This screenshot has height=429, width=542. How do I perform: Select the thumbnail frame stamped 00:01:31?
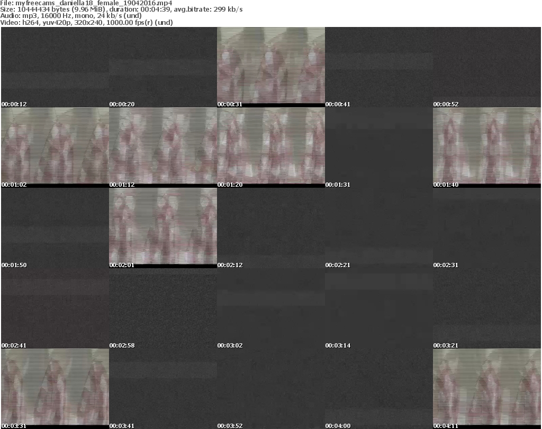click(x=379, y=148)
